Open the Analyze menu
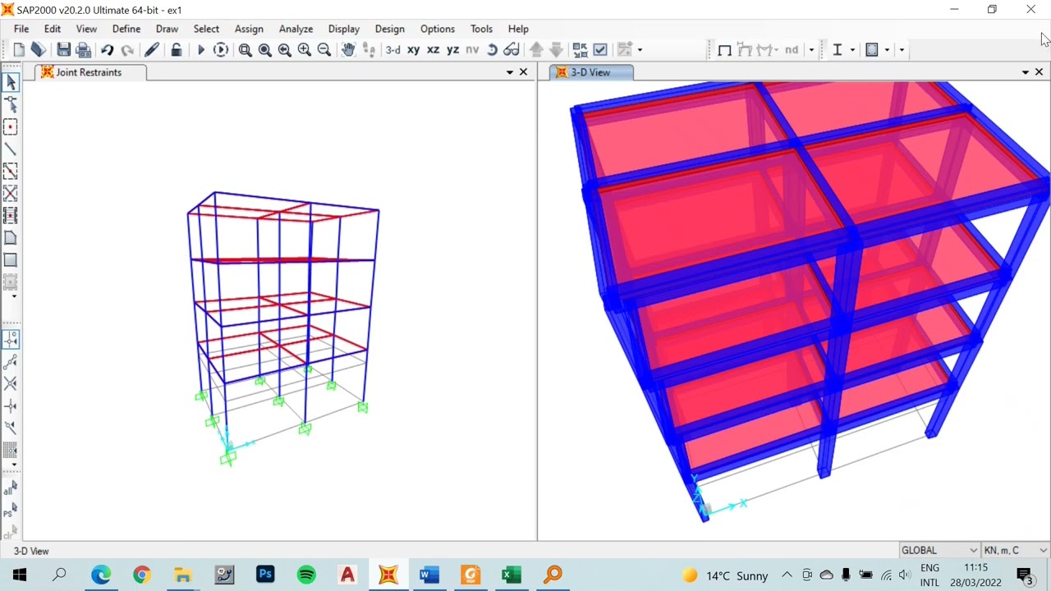 coord(296,29)
